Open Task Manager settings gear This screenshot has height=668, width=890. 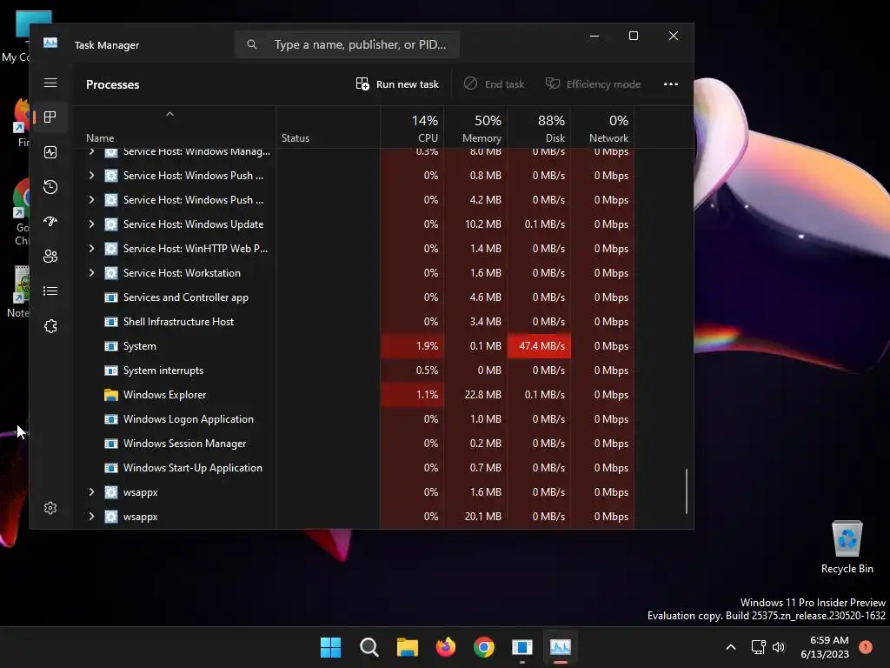pyautogui.click(x=50, y=508)
